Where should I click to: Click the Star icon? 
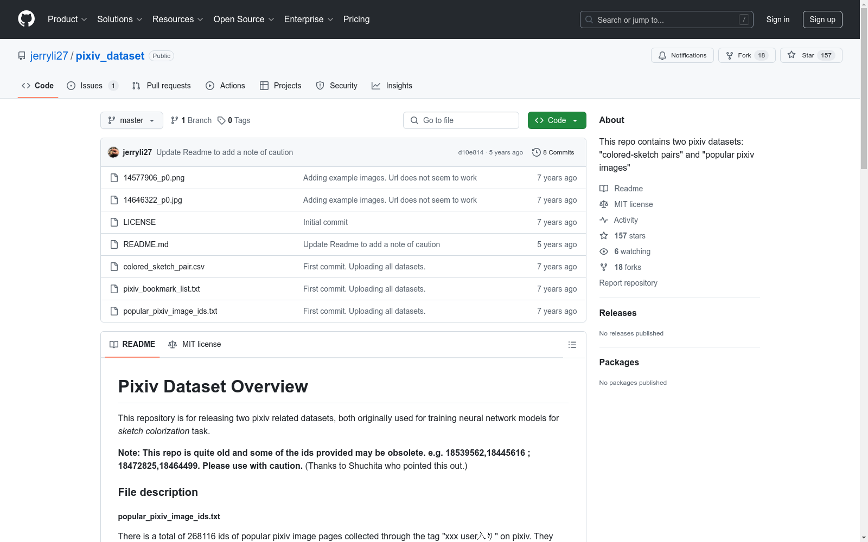point(792,55)
